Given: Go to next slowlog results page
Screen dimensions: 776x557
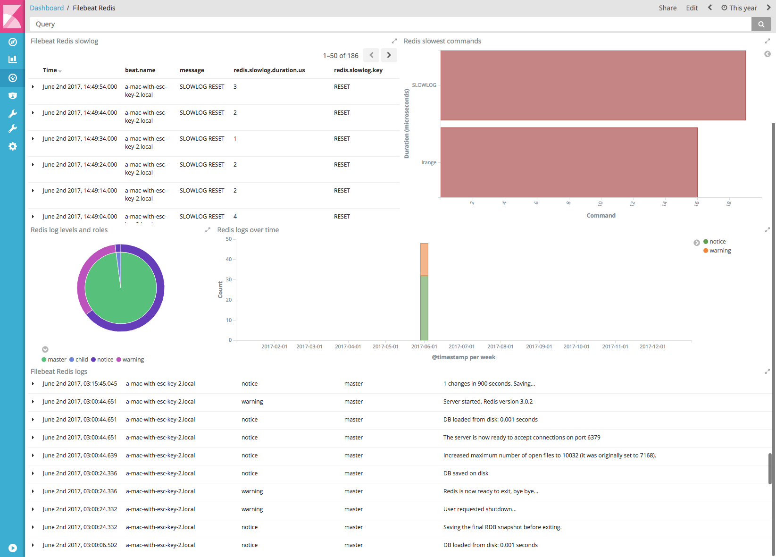Looking at the screenshot, I should [x=389, y=55].
